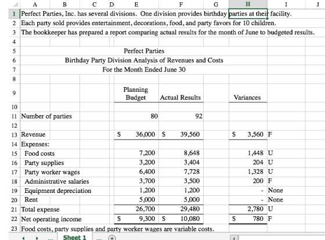Select column I header

286,5
